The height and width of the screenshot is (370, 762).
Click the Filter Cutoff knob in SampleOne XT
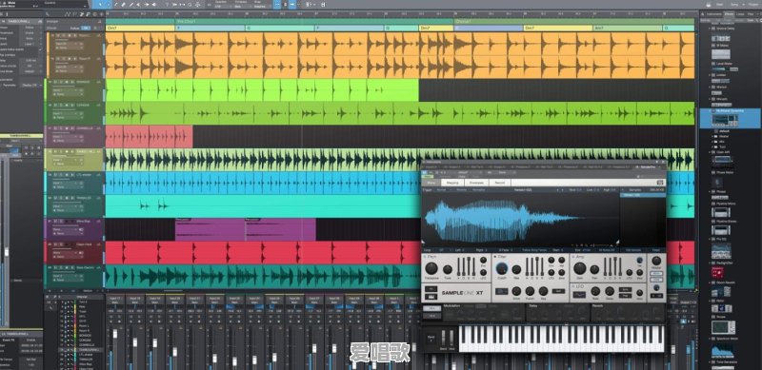[502, 268]
